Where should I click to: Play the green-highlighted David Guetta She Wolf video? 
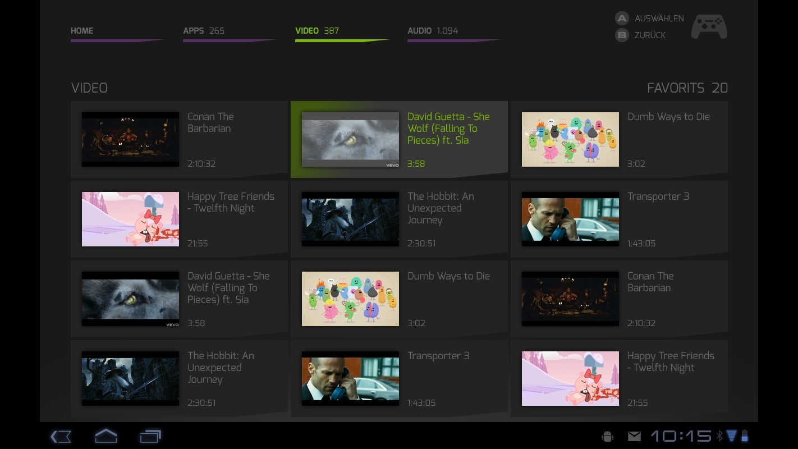coord(399,140)
